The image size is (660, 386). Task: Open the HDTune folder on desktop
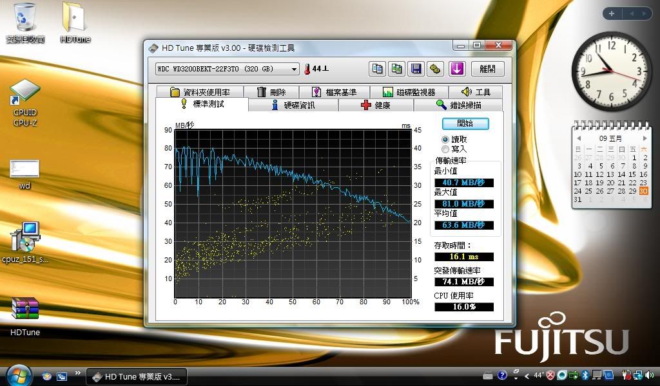point(75,23)
